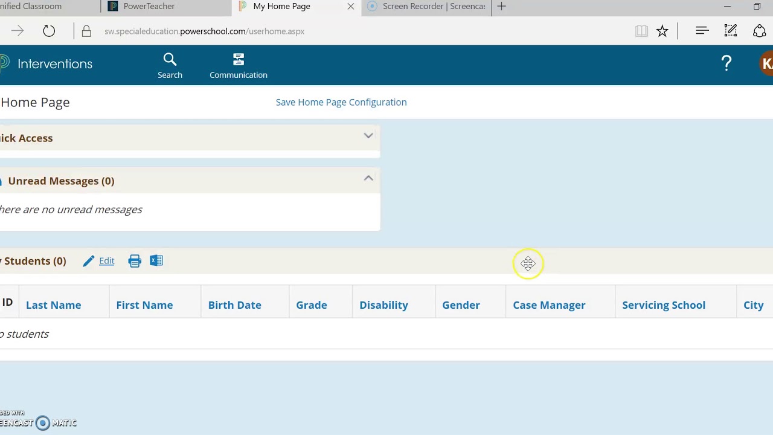The width and height of the screenshot is (773, 435).
Task: Click the pencil edit icon for students
Action: pos(89,261)
